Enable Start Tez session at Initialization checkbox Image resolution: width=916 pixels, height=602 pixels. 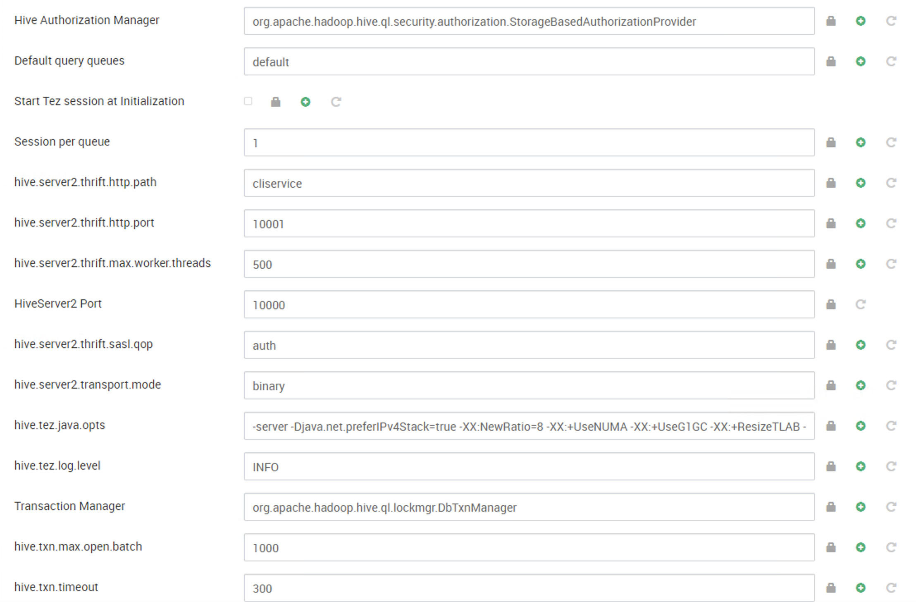tap(248, 101)
